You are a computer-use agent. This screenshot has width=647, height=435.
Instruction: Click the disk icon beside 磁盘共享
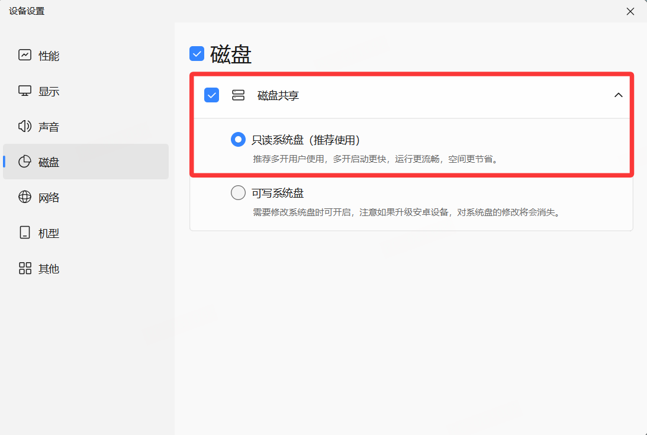click(238, 95)
